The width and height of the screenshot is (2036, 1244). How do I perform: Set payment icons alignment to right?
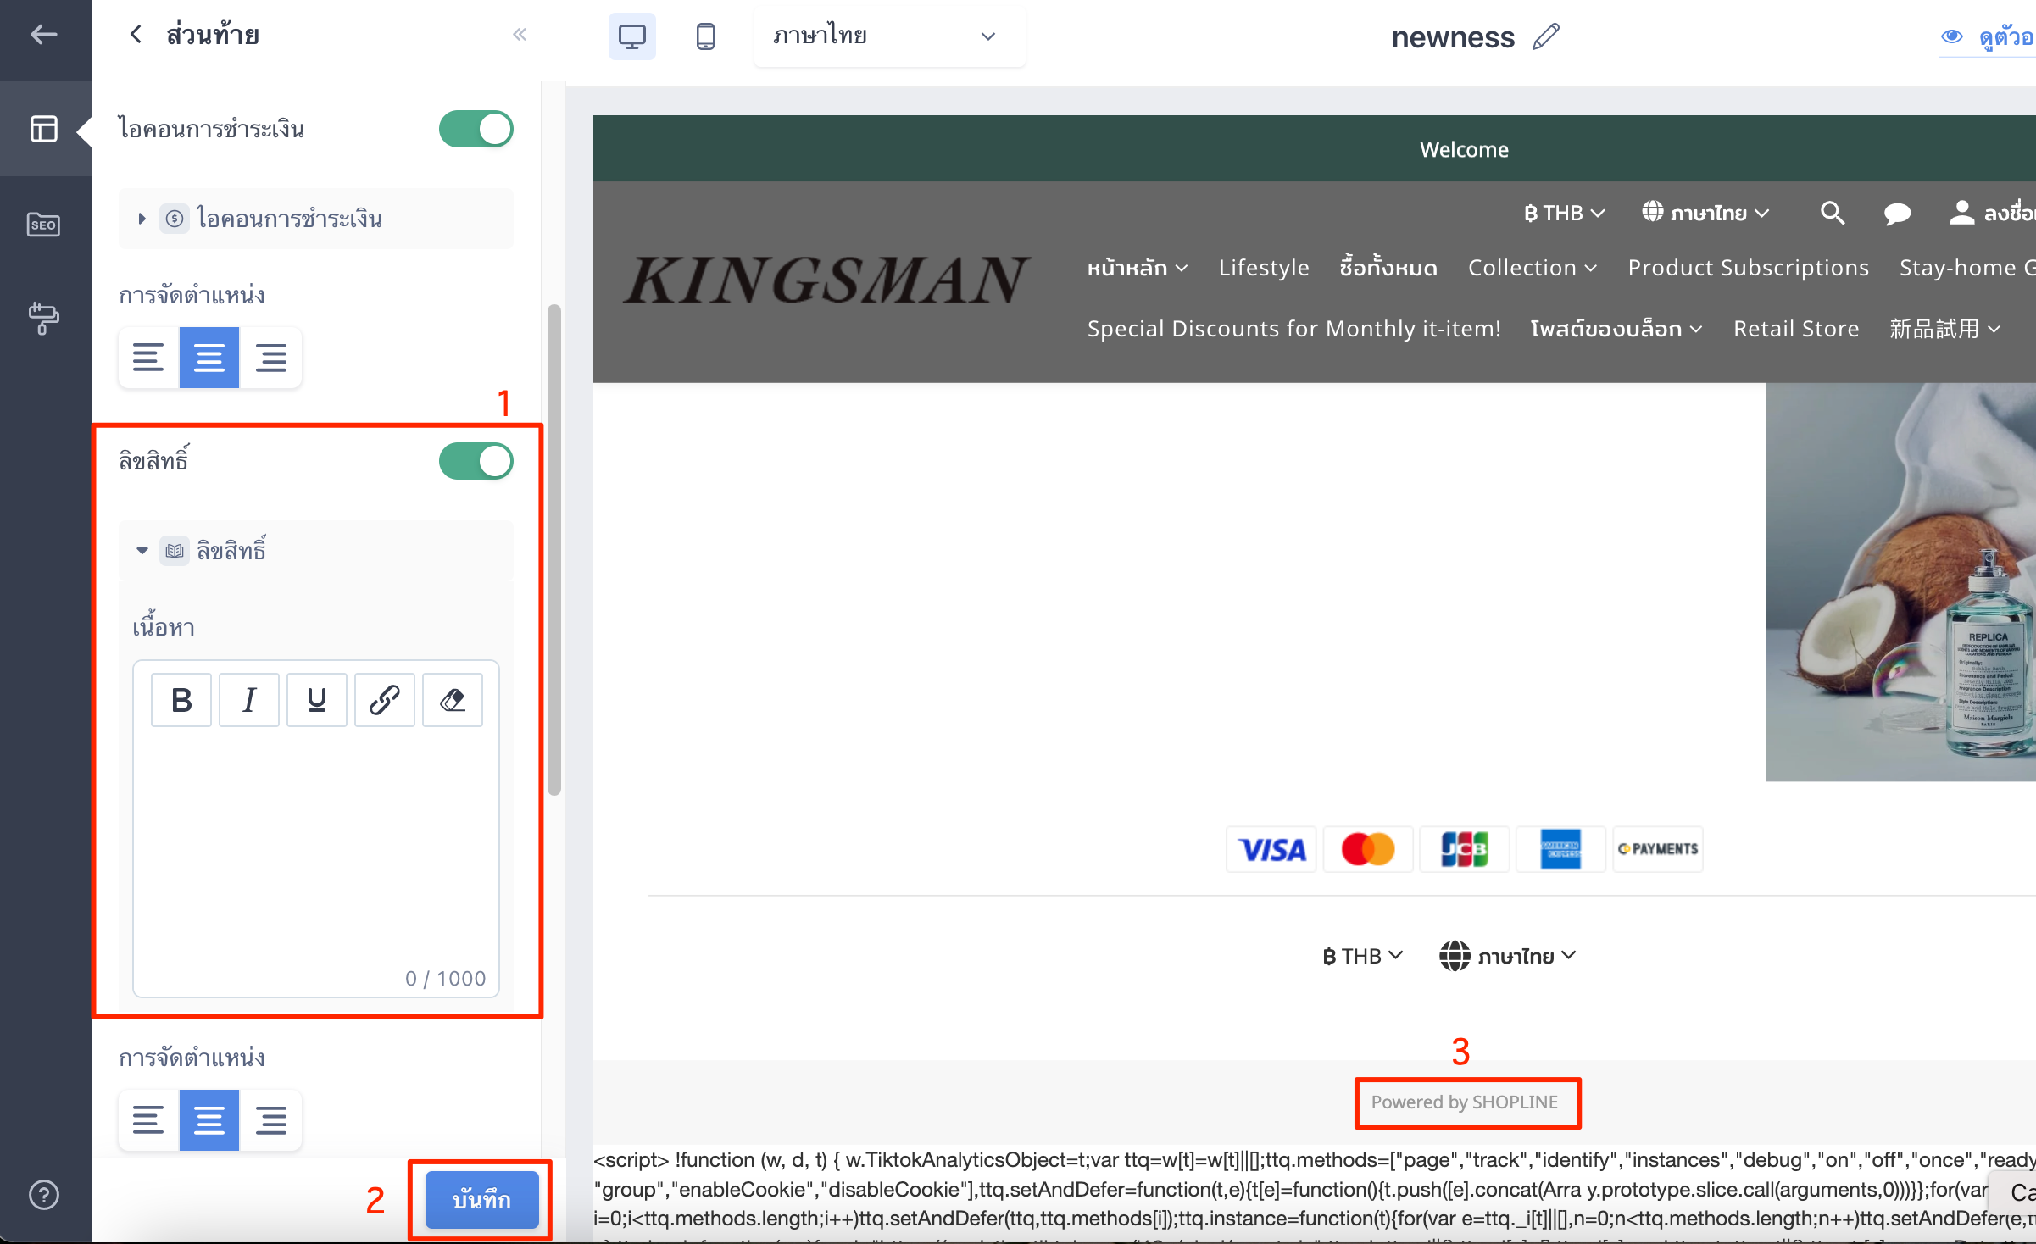(x=270, y=358)
